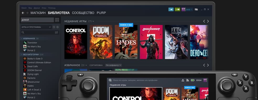Open Steam Deck profile avatar
Screen dimensions: 258x100
205,80
